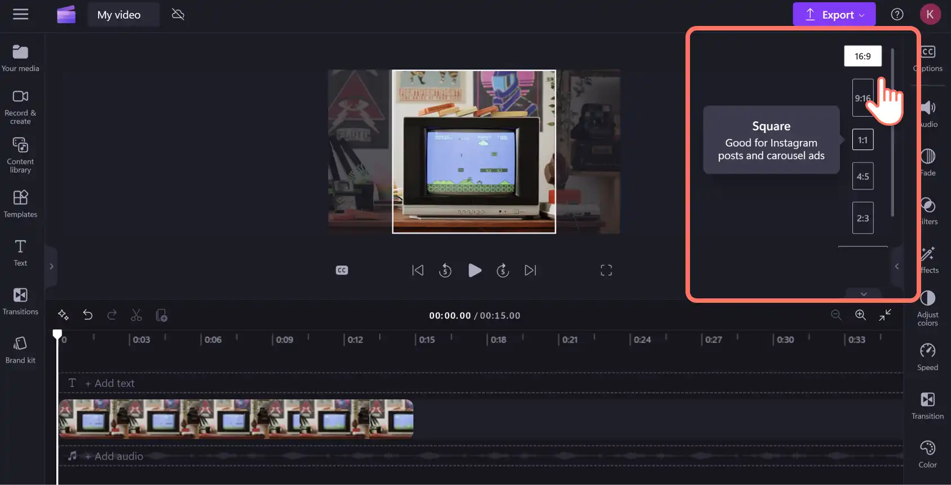Open the Speed properties tab
Image resolution: width=951 pixels, height=485 pixels.
[x=928, y=357]
